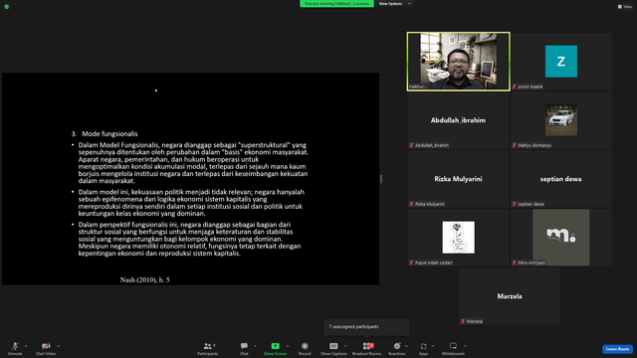Select the Marzela participant tile
This screenshot has height=358, width=637.
[x=510, y=296]
